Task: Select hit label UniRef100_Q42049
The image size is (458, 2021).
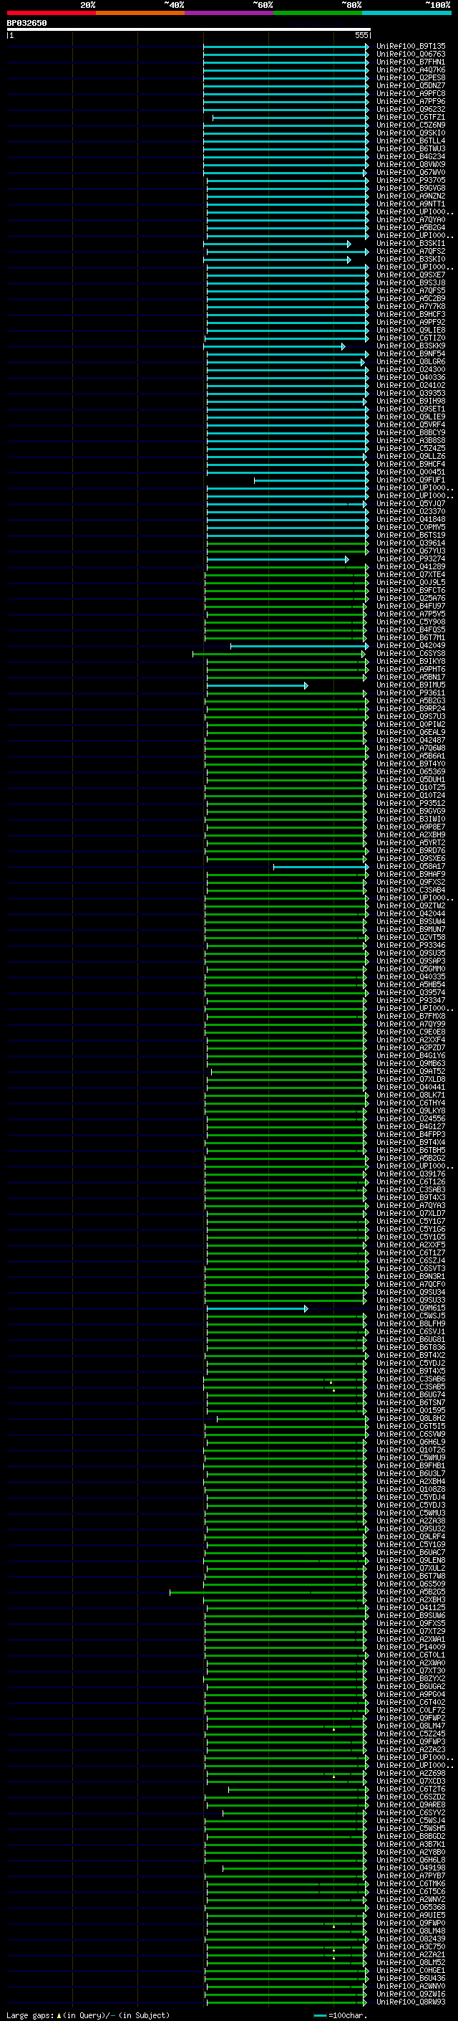Action: (411, 646)
